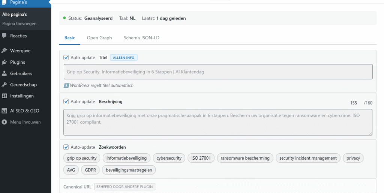Uncheck Auto-update for Zoekwoorden
Image resolution: width=384 pixels, height=193 pixels.
point(66,147)
